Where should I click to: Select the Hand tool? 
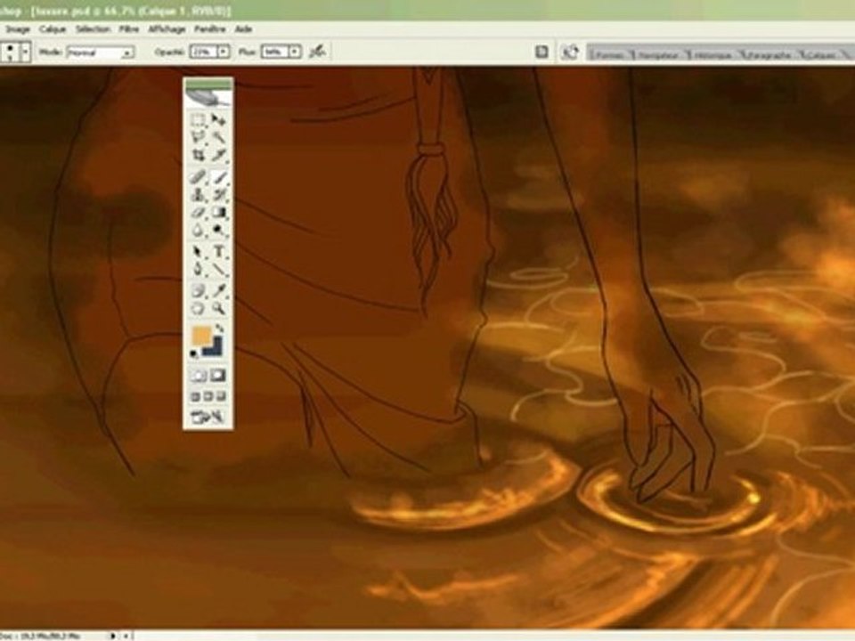coord(198,309)
